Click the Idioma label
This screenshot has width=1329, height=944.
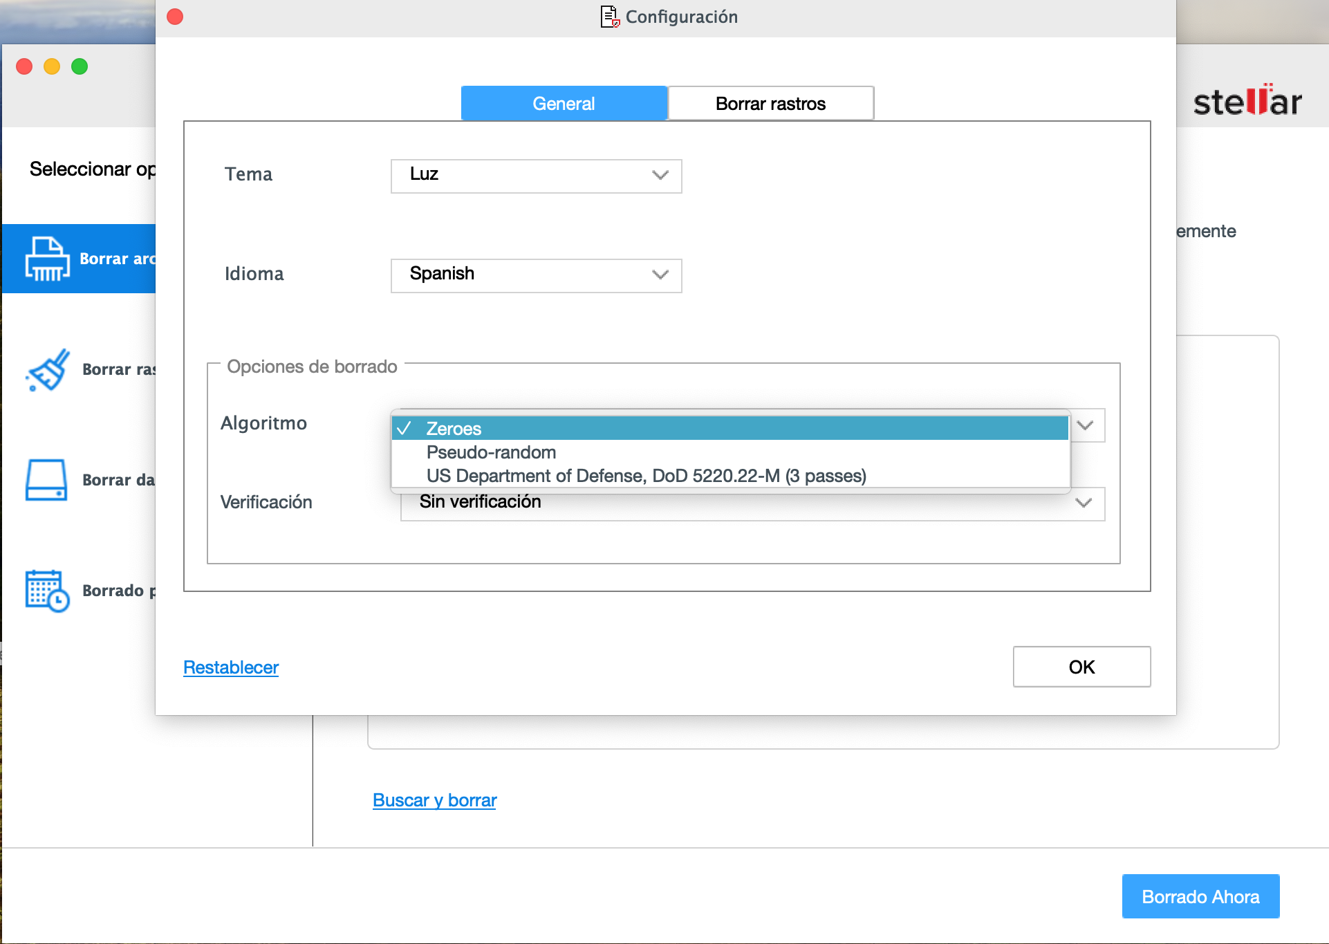254,274
